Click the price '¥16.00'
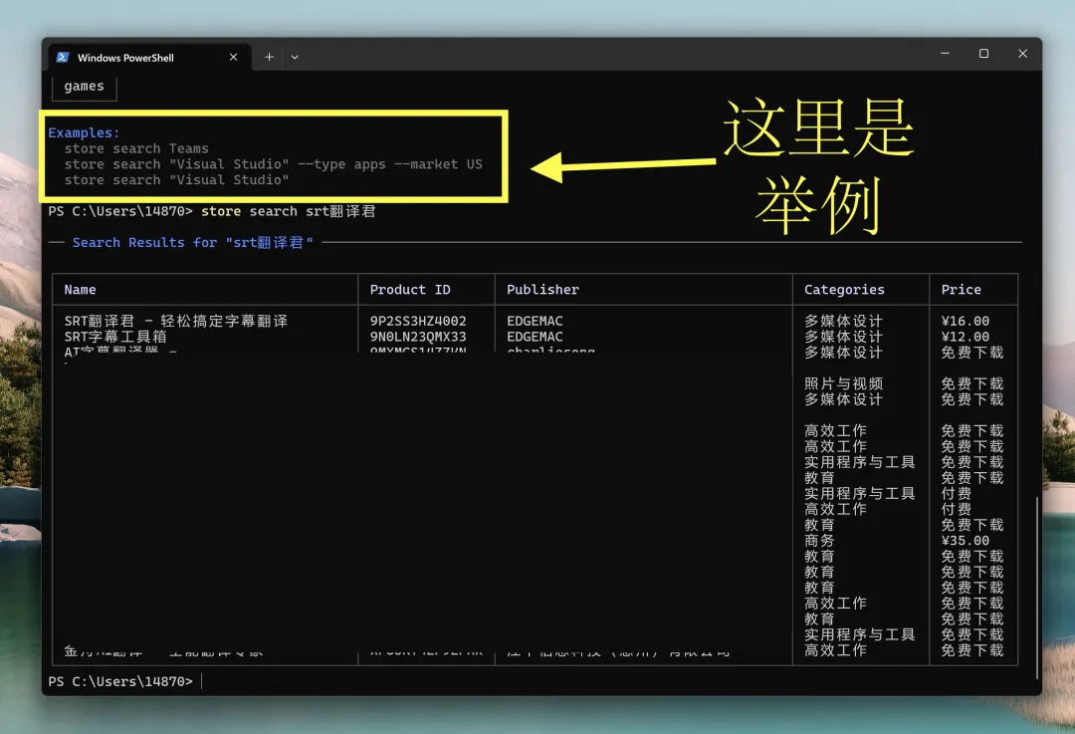The width and height of the screenshot is (1075, 734). (x=965, y=321)
